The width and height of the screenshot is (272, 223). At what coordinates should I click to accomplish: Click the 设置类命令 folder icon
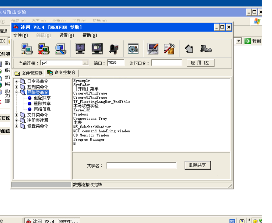coord(23,126)
